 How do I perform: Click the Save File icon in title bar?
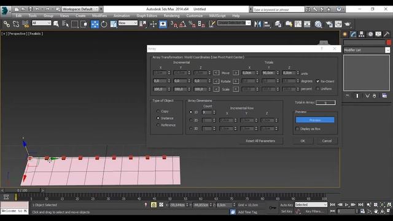(x=30, y=9)
